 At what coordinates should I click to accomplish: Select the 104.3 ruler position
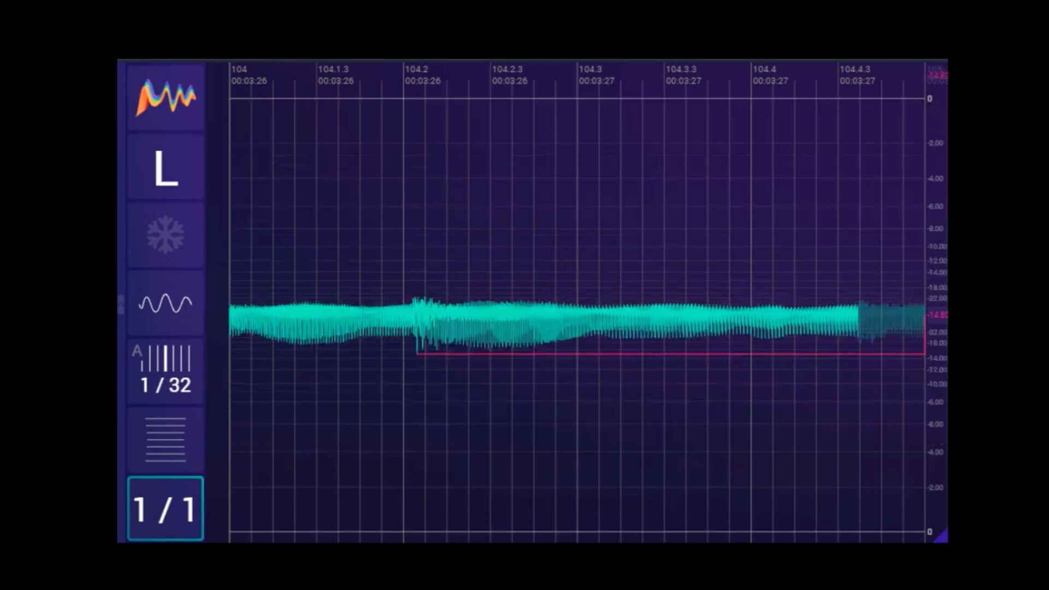(x=590, y=69)
